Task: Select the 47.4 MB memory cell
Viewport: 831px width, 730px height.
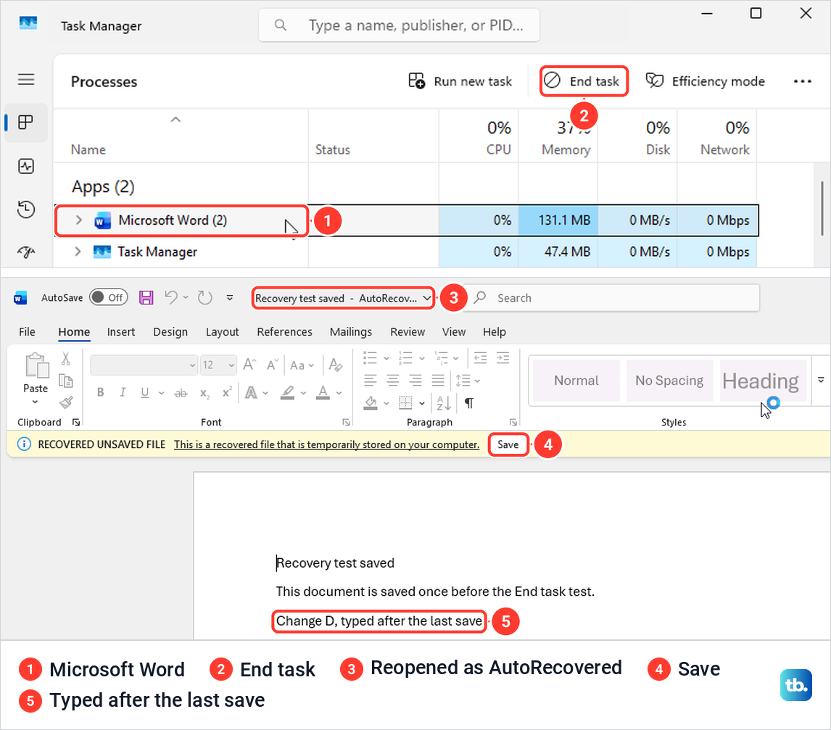Action: tap(558, 252)
